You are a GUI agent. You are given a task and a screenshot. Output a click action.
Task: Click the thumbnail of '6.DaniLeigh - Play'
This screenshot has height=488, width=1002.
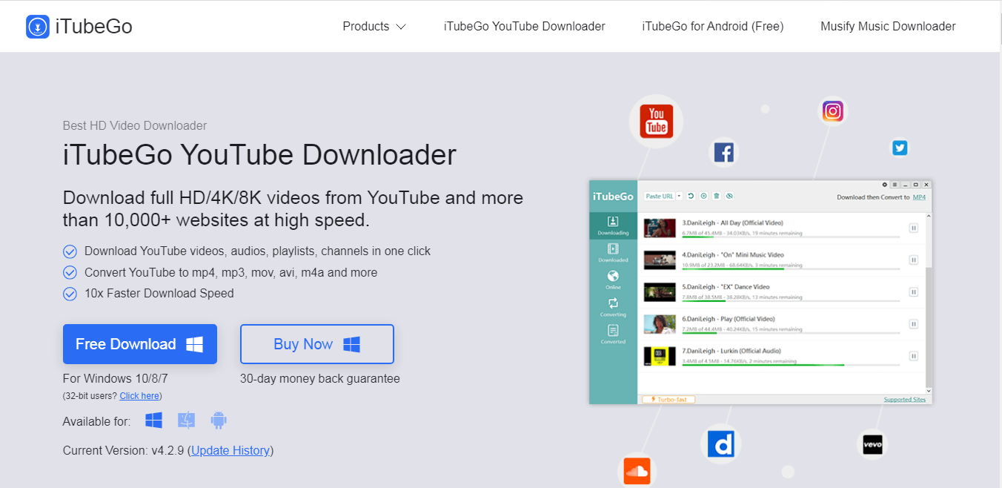(x=660, y=324)
